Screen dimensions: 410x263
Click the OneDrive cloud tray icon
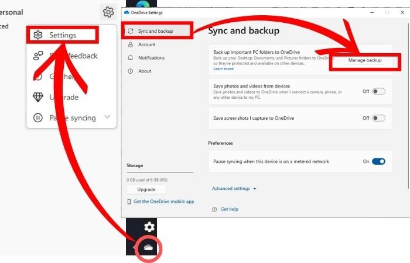(x=148, y=247)
